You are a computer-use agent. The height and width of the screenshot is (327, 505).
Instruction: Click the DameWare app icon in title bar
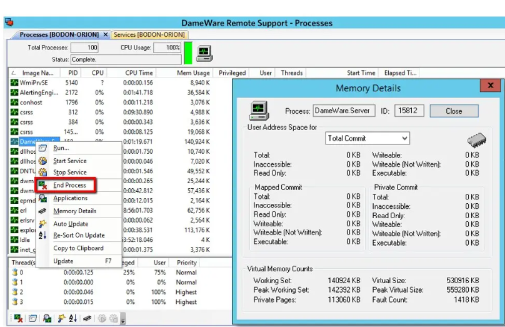(9, 23)
